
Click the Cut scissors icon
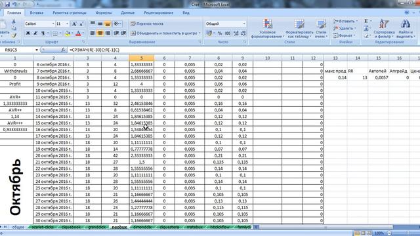click(x=14, y=22)
